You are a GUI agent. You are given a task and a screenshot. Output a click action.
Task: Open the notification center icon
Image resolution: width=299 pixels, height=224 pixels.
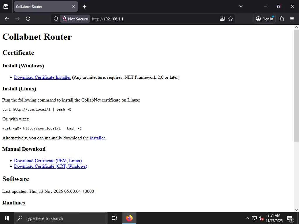point(290,218)
